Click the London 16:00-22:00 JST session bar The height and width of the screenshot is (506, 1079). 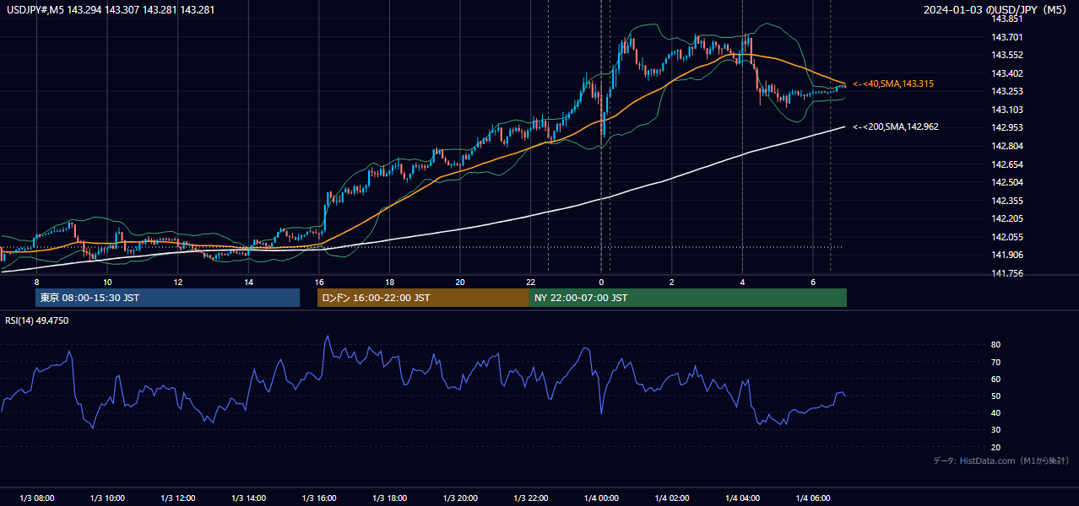click(423, 298)
